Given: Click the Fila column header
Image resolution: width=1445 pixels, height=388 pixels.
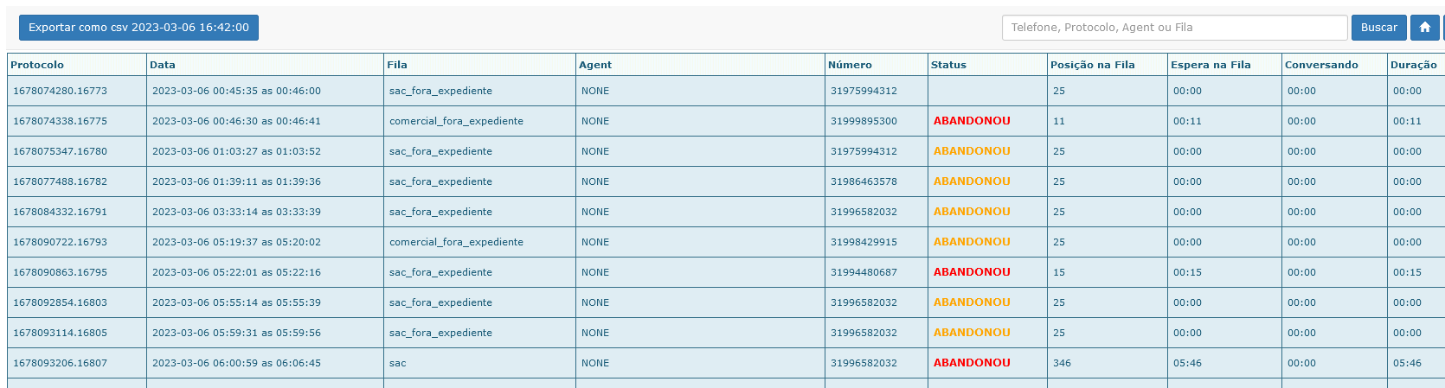Looking at the screenshot, I should tap(397, 65).
